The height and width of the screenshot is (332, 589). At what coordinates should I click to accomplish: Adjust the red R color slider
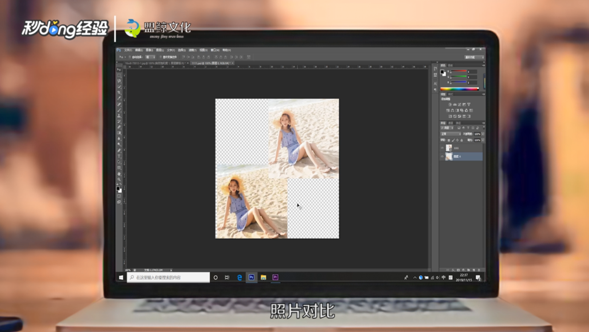[x=458, y=71]
